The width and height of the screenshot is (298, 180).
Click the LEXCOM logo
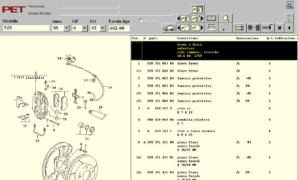(x=289, y=5)
